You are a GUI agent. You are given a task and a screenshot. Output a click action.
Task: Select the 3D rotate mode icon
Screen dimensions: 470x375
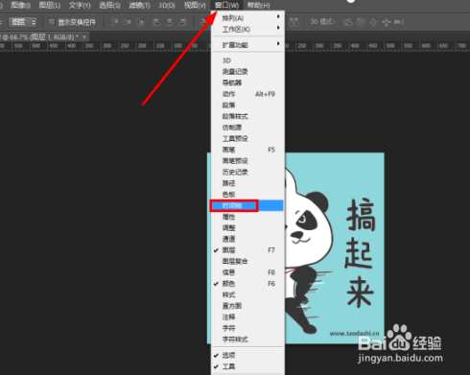click(x=348, y=22)
